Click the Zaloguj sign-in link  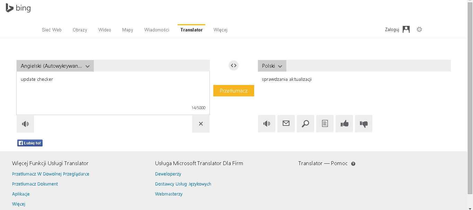[392, 30]
